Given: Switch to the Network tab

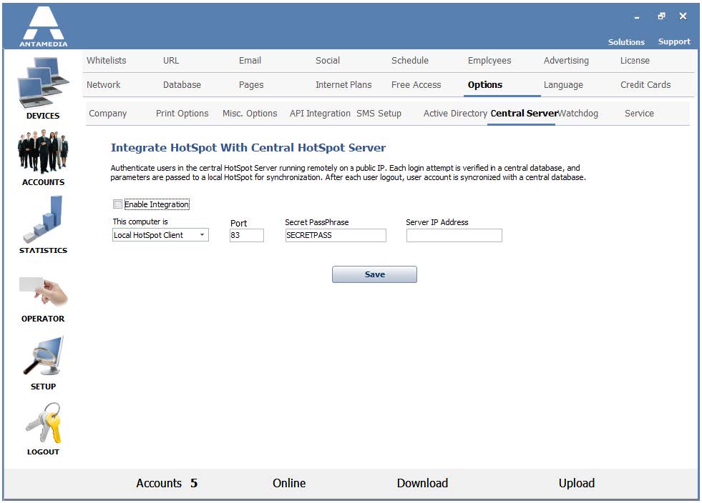Looking at the screenshot, I should point(104,84).
